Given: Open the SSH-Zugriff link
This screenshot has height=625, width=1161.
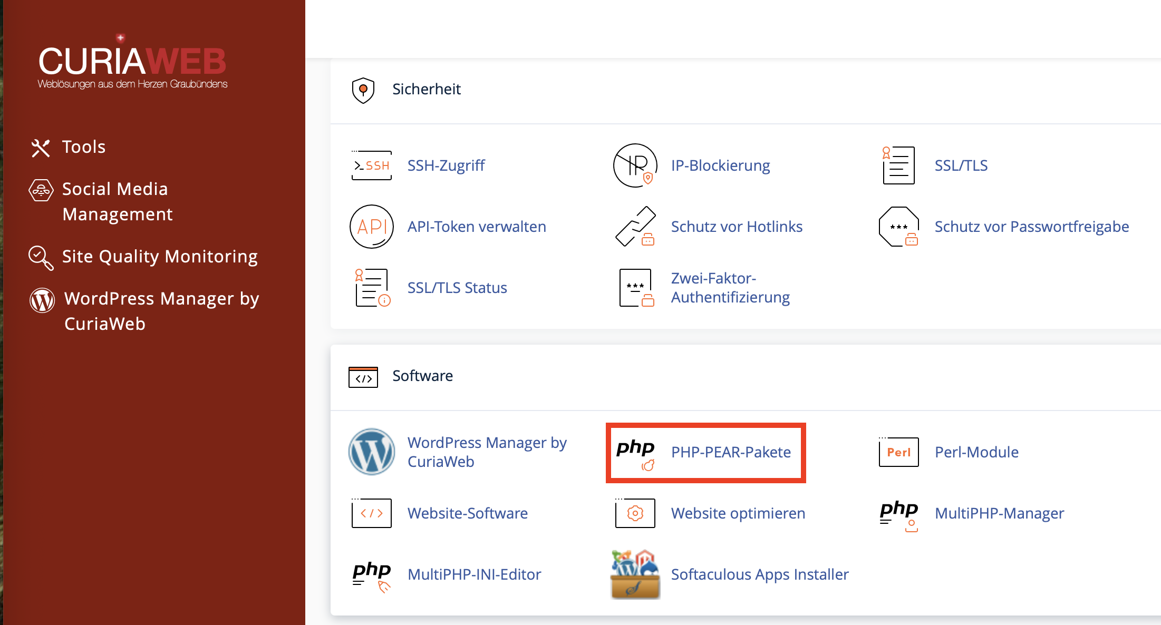Looking at the screenshot, I should (446, 165).
